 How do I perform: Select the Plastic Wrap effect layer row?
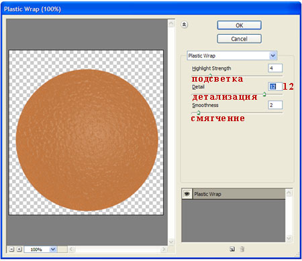pyautogui.click(x=234, y=194)
